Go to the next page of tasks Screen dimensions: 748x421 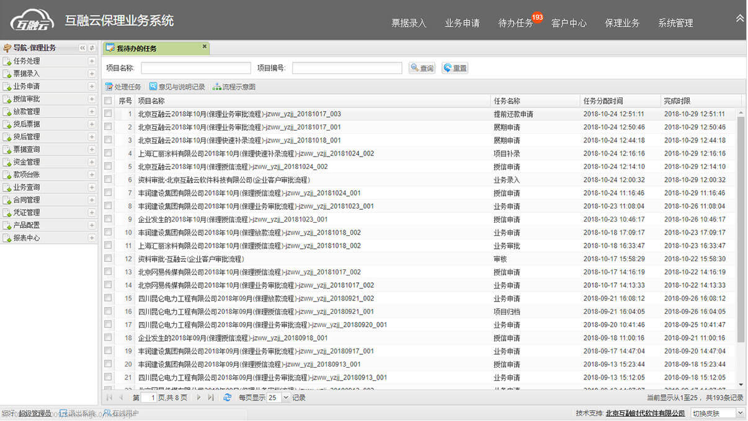pos(198,397)
